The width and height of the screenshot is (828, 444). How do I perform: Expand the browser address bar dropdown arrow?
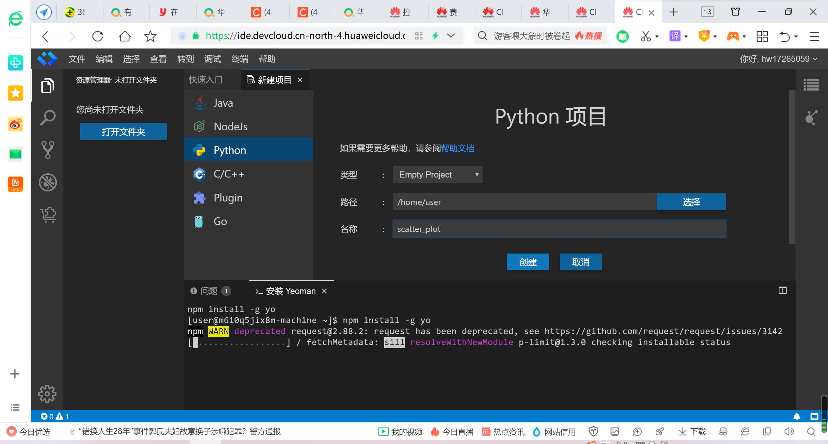(451, 36)
